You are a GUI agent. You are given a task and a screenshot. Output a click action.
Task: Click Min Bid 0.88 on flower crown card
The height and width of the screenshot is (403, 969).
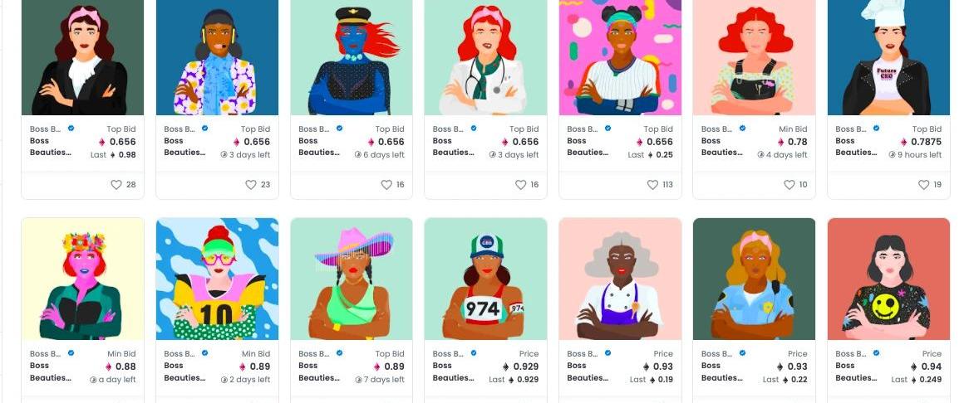click(x=121, y=367)
